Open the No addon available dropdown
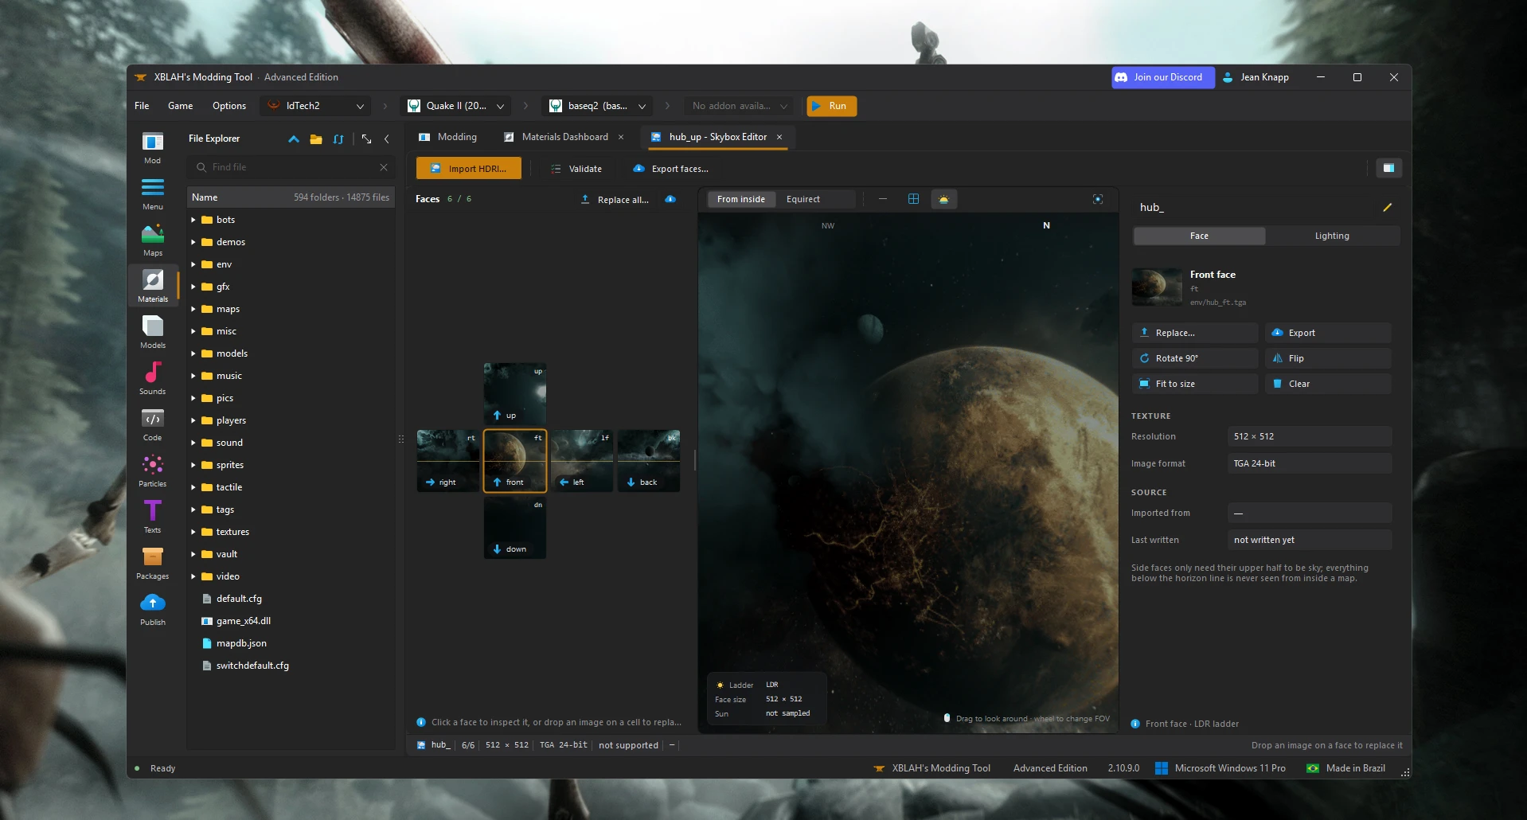Screen dimensions: 1527x820 740,106
